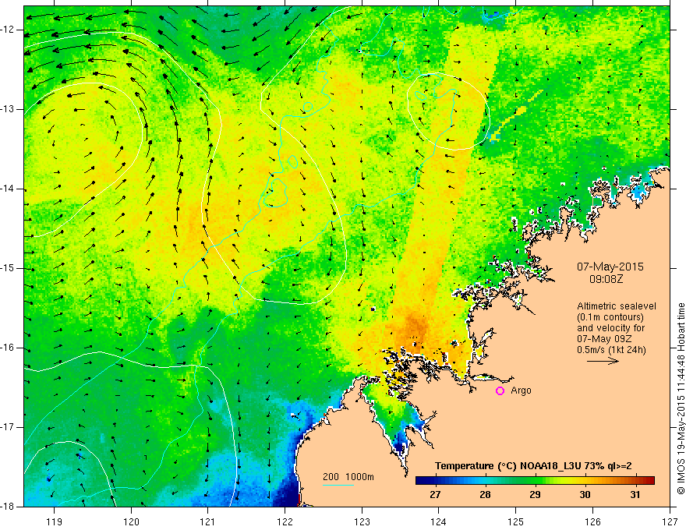This screenshot has width=686, height=530.
Task: Select the 07-May-2015 date label
Action: click(x=610, y=267)
